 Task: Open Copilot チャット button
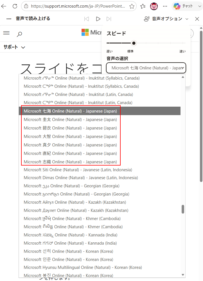pos(183,6)
